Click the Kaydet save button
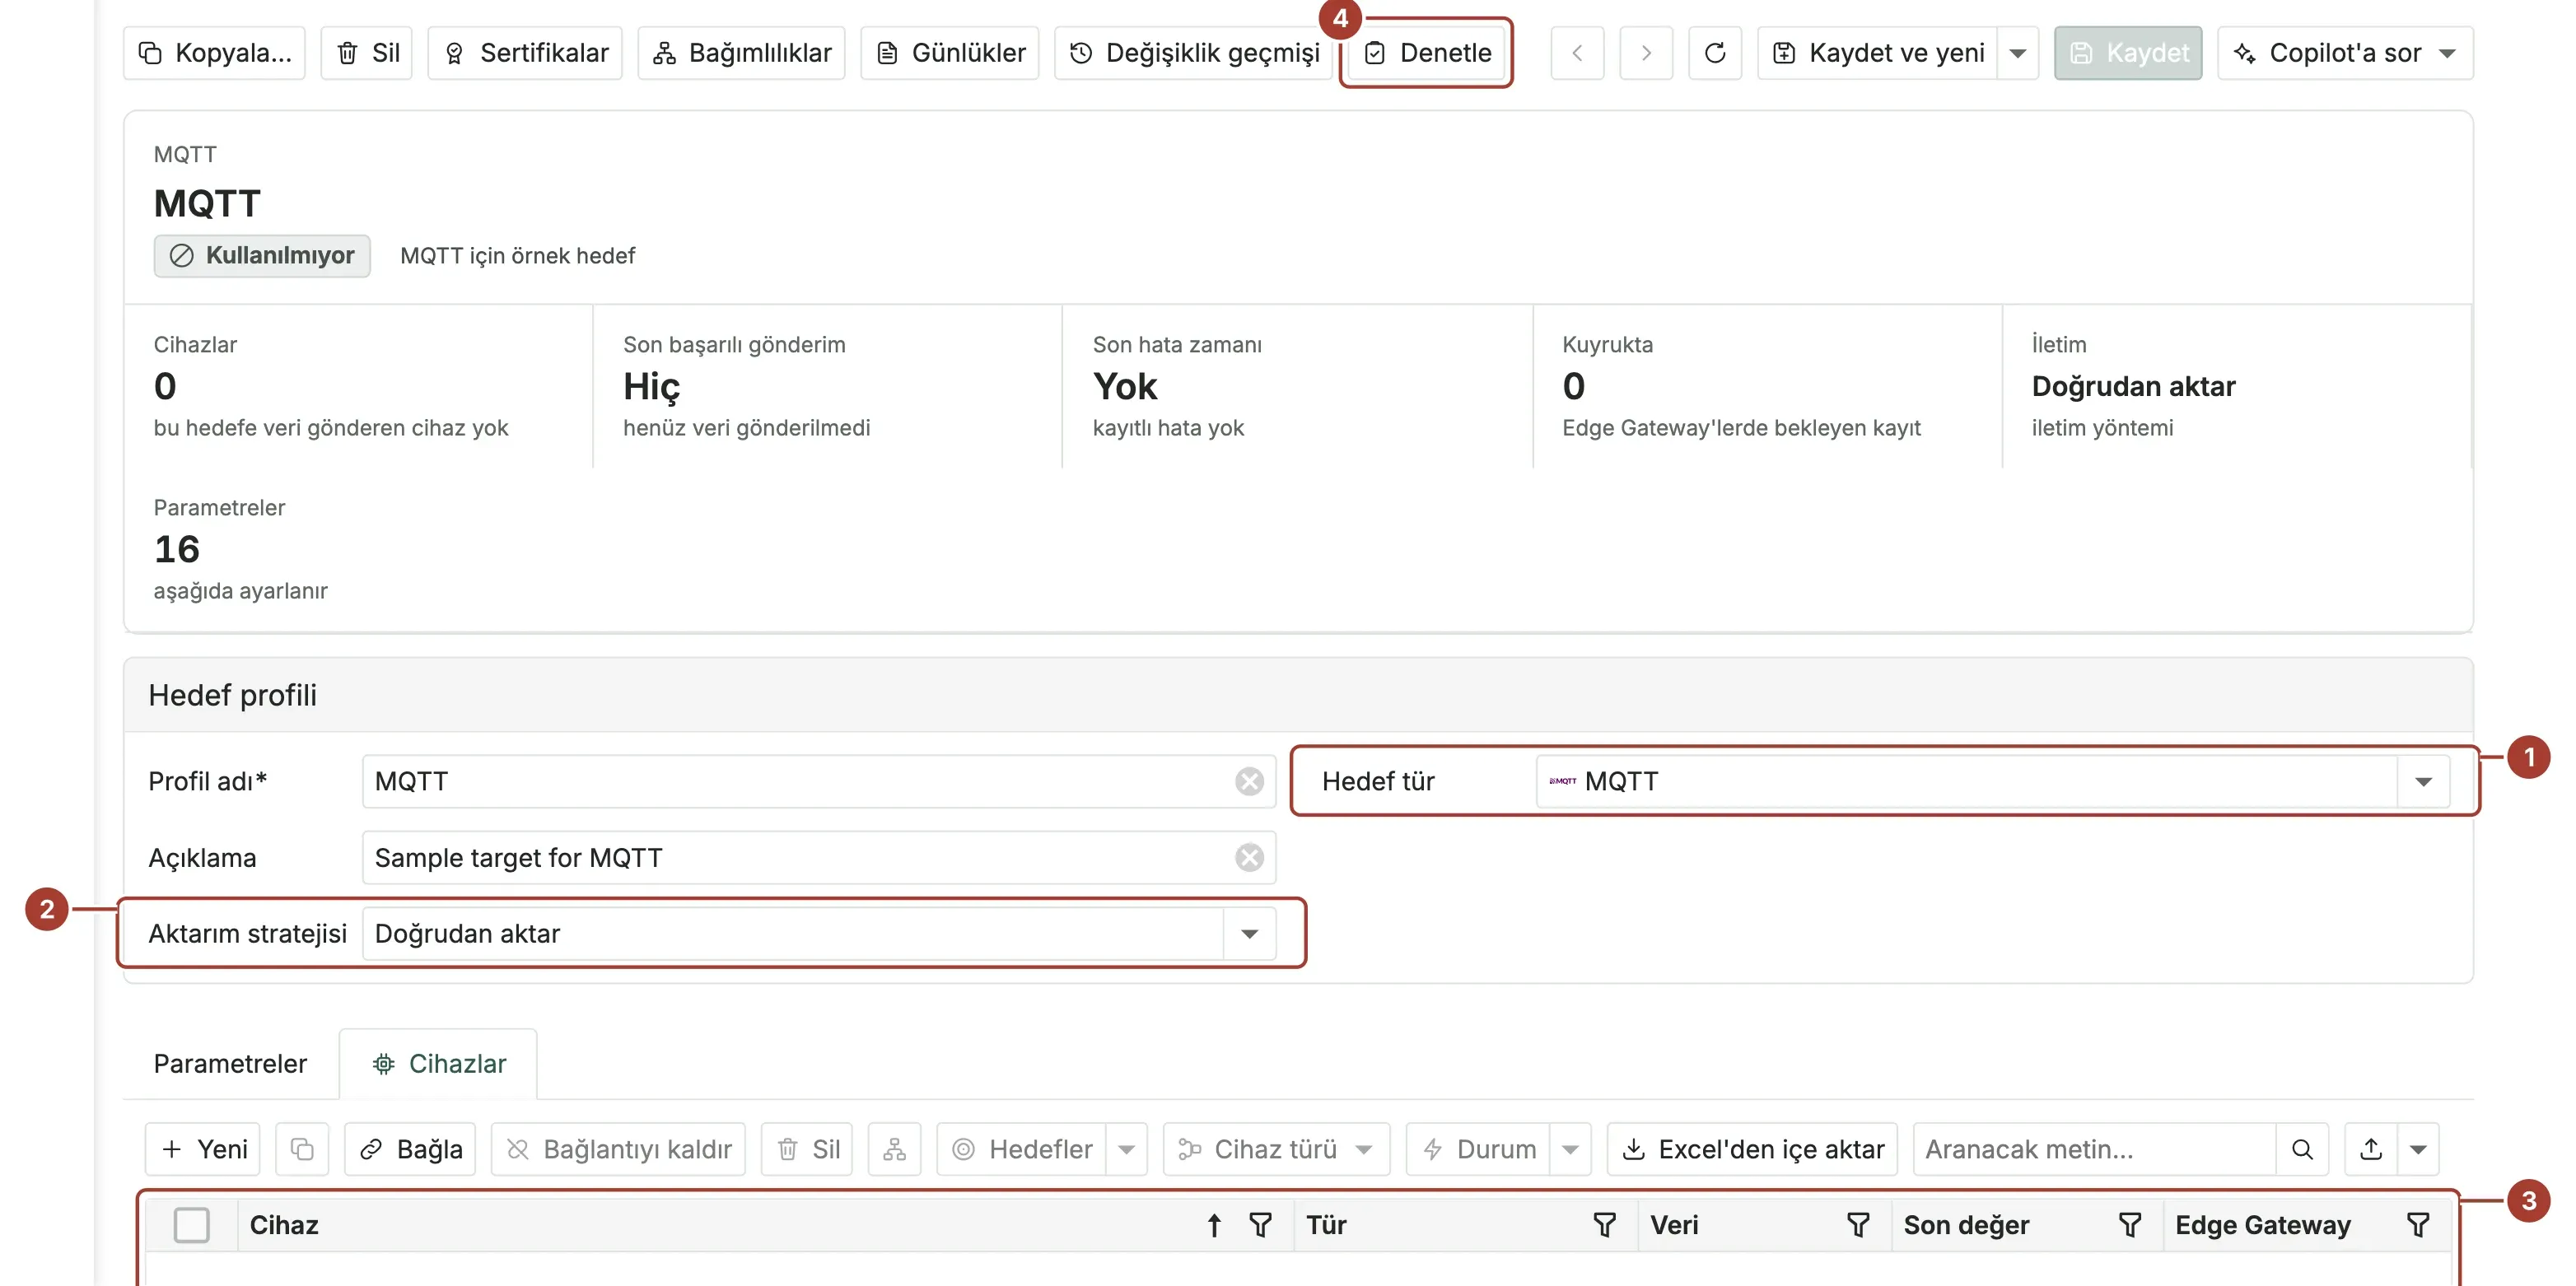The height and width of the screenshot is (1286, 2576). [2128, 53]
